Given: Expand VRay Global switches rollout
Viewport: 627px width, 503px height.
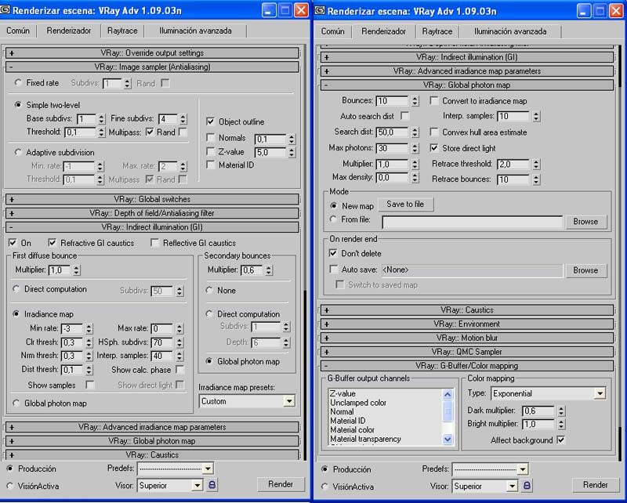Looking at the screenshot, I should (152, 199).
